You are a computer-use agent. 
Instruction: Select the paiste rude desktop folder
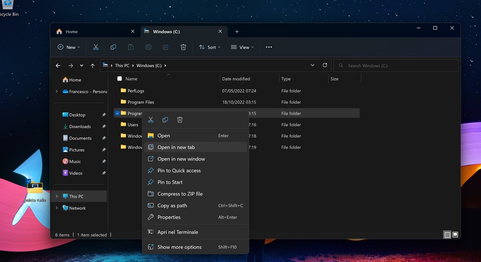35,191
